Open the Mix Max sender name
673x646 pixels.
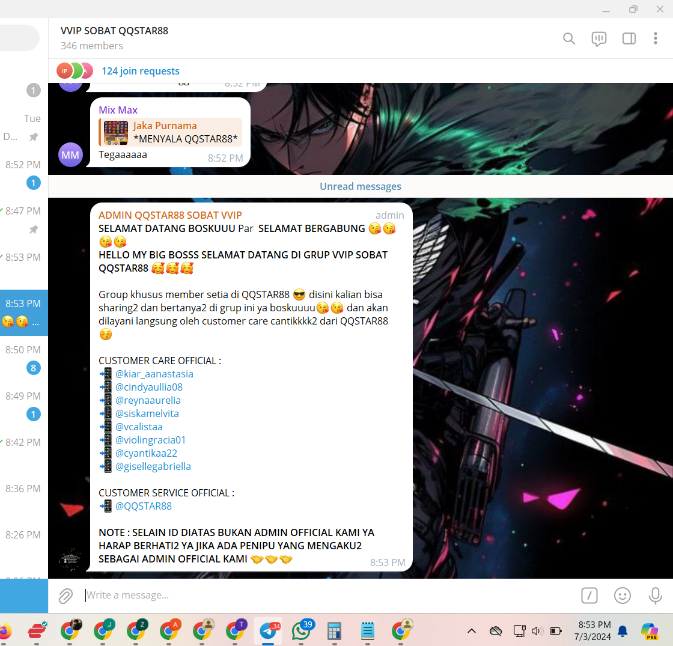click(x=118, y=110)
